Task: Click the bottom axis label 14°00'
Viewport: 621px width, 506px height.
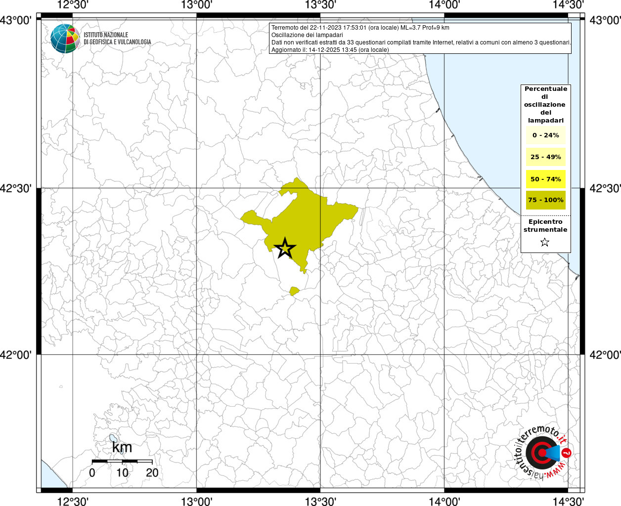Action: (444, 501)
